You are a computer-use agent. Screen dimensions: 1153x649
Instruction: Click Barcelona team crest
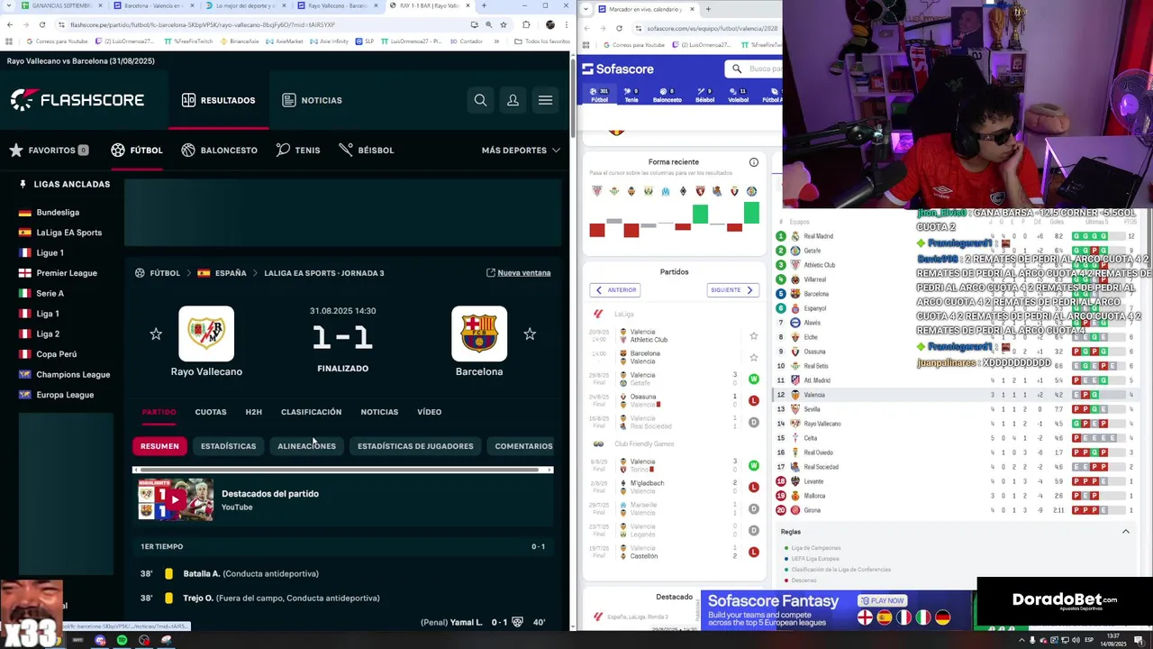click(479, 334)
